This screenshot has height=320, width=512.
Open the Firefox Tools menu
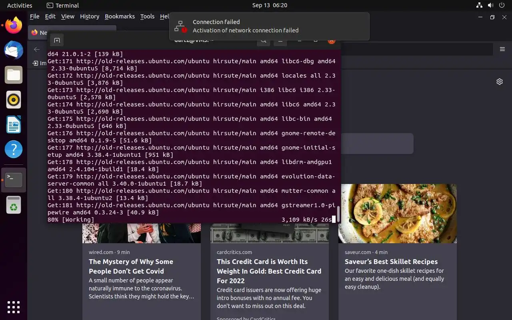pos(147,16)
